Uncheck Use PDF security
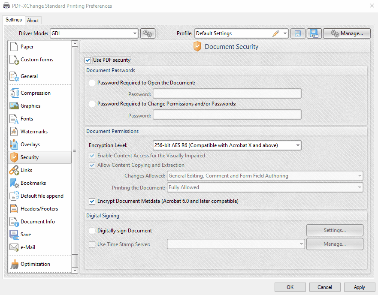Viewport: 378px width, 295px height. point(88,60)
